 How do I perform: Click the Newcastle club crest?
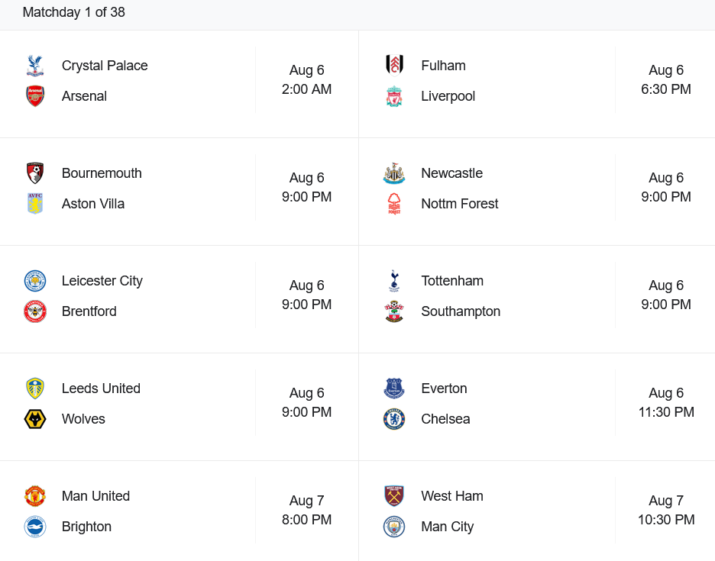(394, 173)
